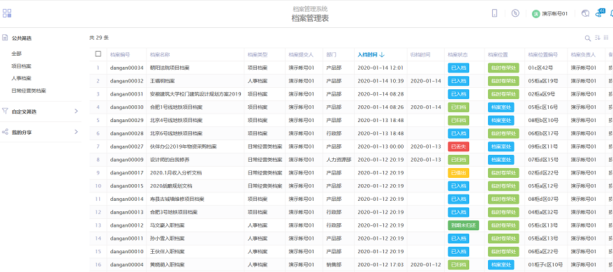Click archive name 马文豪入职档案
This screenshot has width=613, height=272.
tap(168, 225)
